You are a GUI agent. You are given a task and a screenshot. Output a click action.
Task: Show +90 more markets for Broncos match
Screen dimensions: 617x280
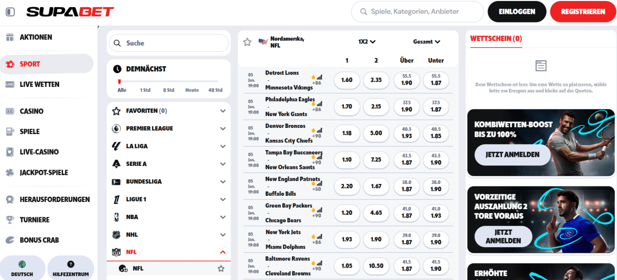click(317, 136)
